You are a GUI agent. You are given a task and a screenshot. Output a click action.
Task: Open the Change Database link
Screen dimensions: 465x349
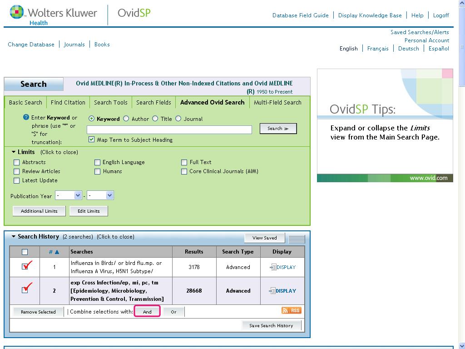point(31,44)
